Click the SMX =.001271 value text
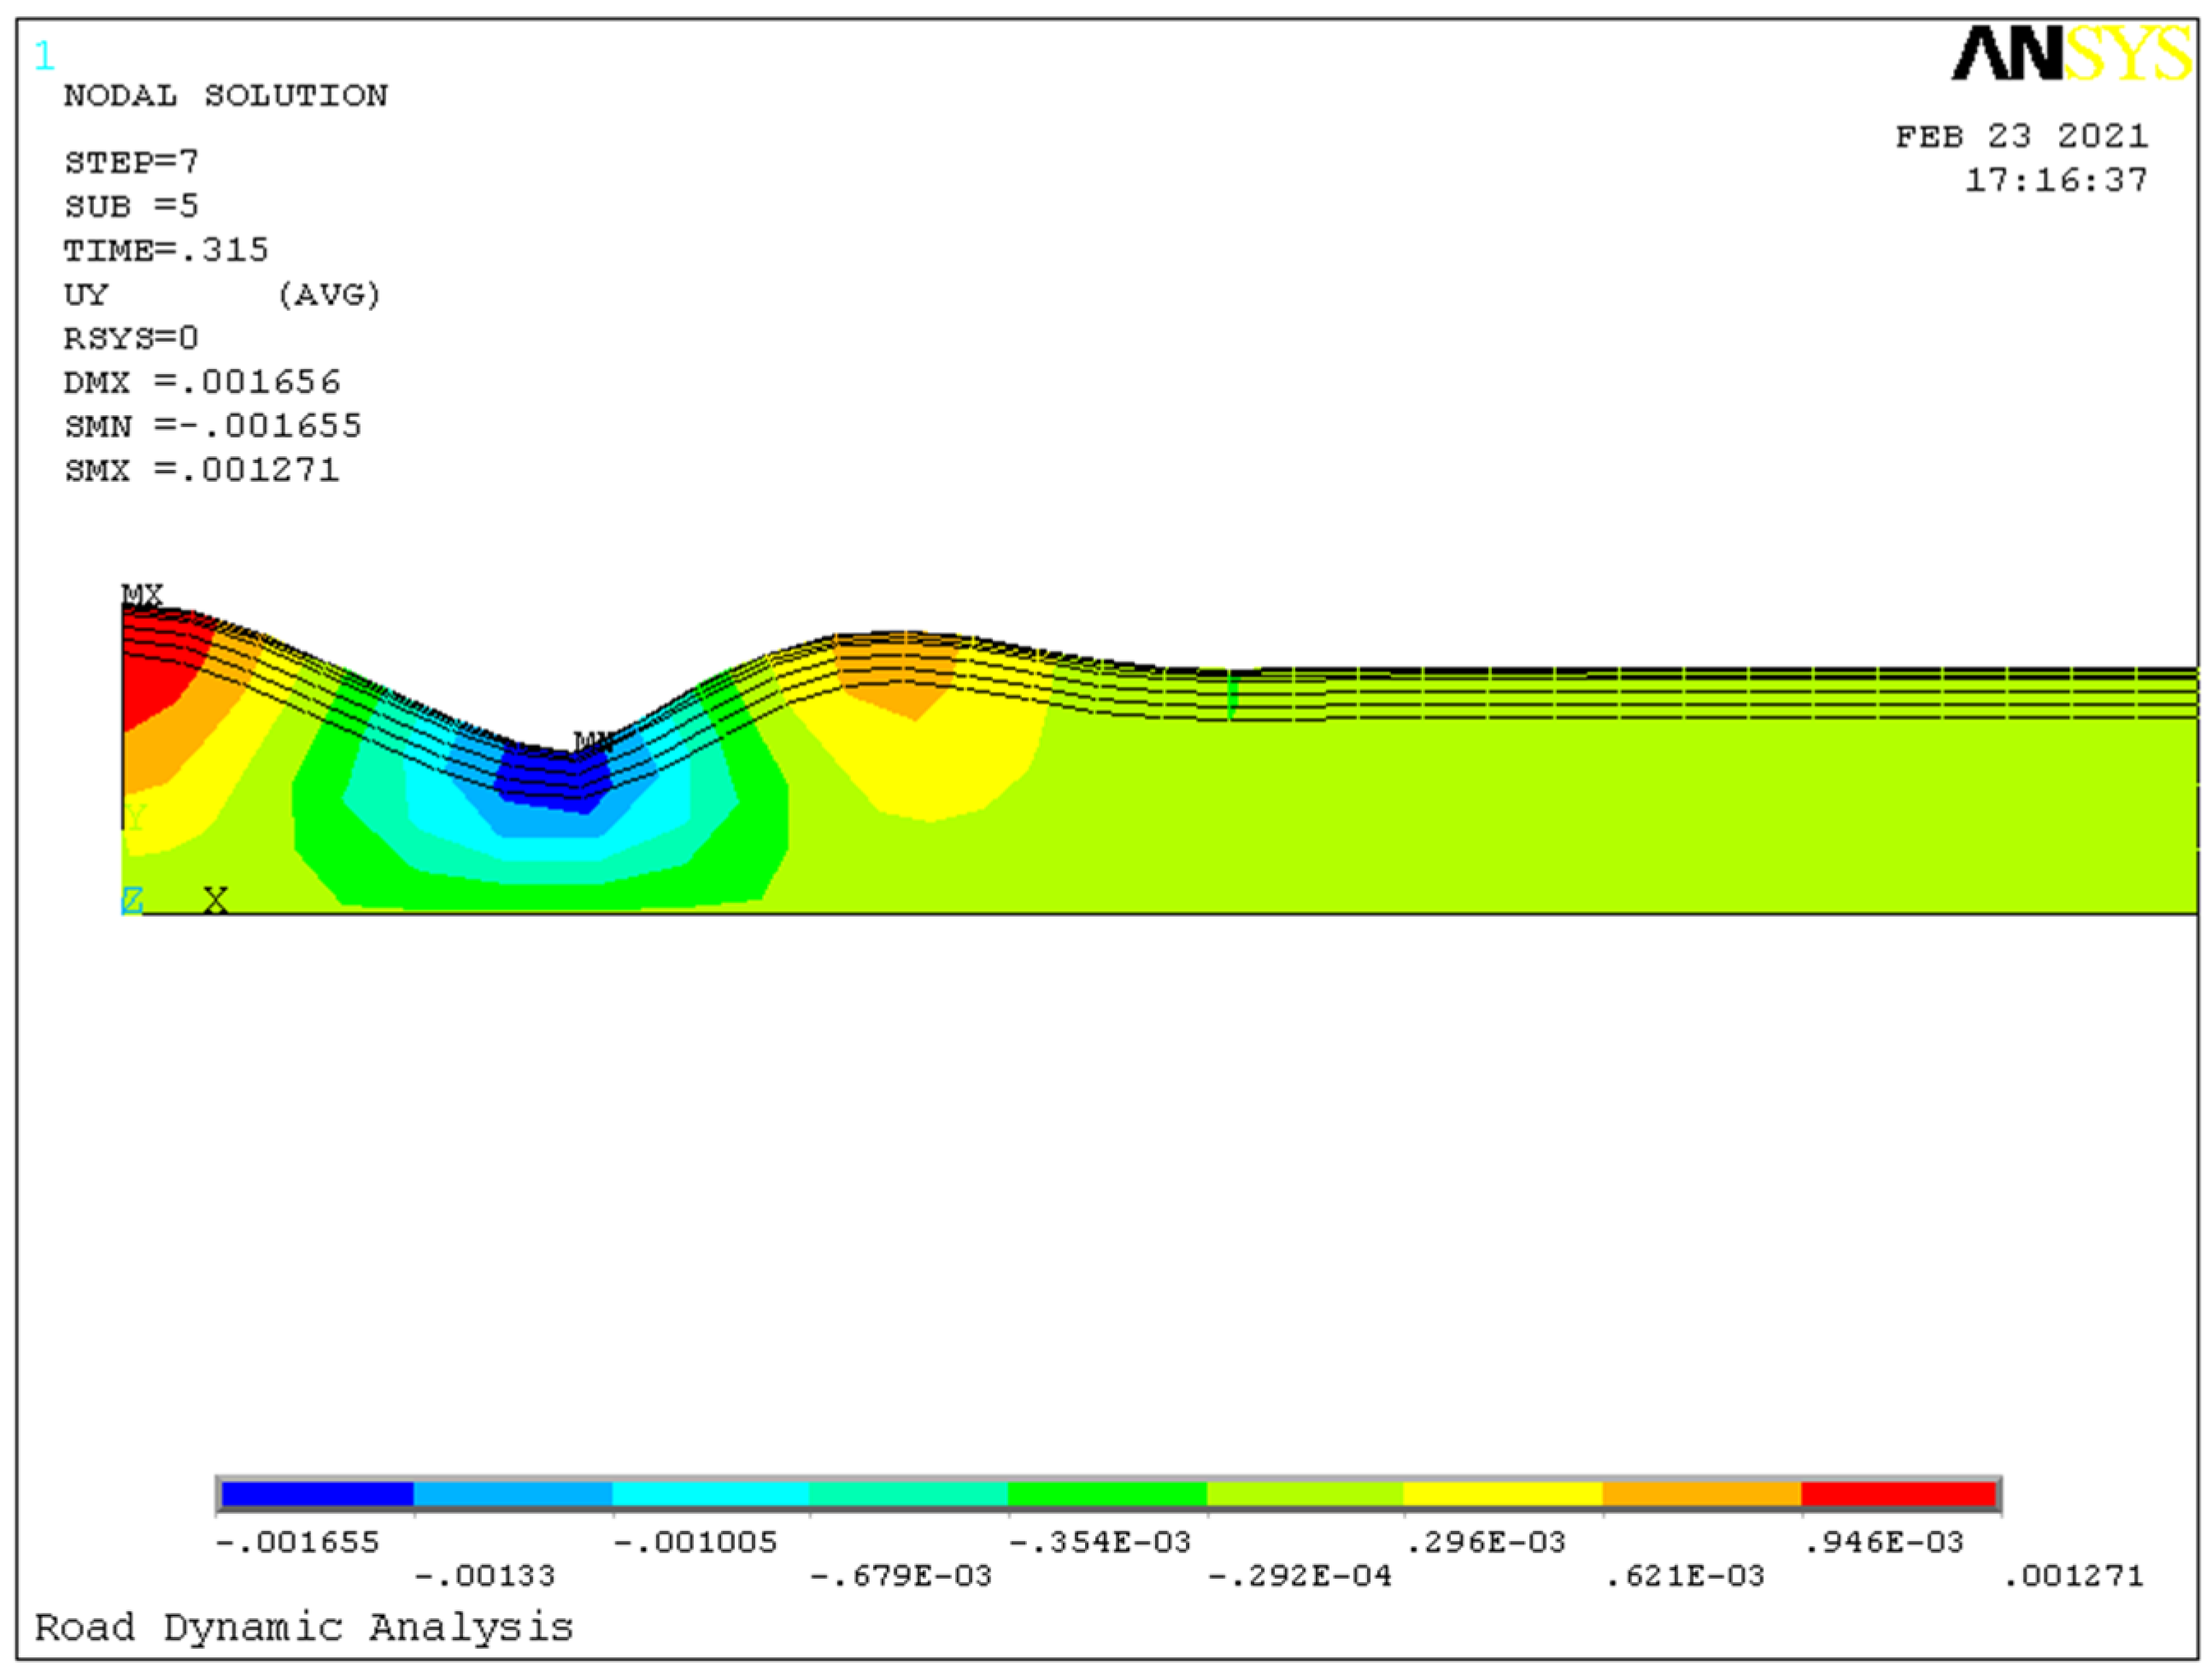2212x1677 pixels. click(x=202, y=470)
